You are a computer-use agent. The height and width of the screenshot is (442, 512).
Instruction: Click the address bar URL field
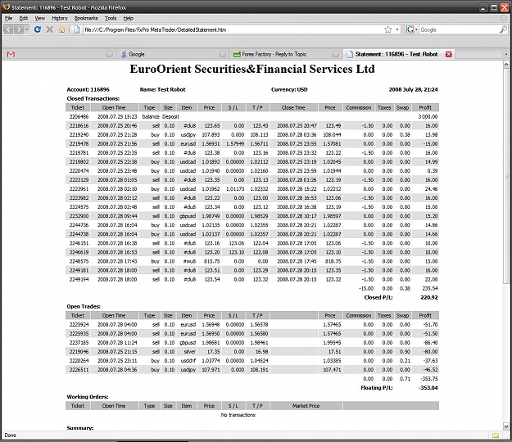tap(232, 29)
